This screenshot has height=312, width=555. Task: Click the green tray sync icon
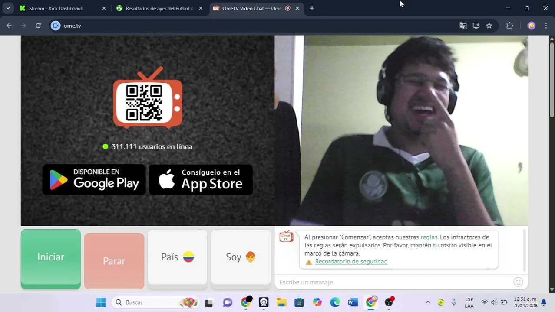coord(441,302)
